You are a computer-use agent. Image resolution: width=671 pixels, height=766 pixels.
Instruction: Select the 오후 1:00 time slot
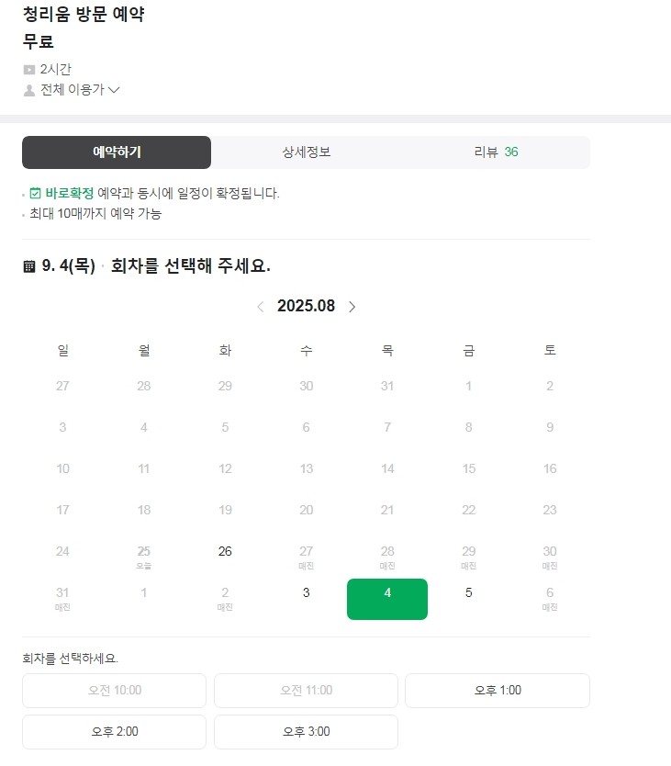(497, 691)
